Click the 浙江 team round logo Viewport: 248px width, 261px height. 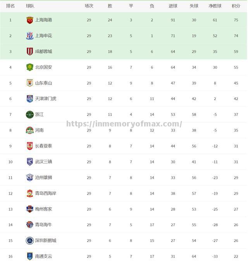coord(30,114)
